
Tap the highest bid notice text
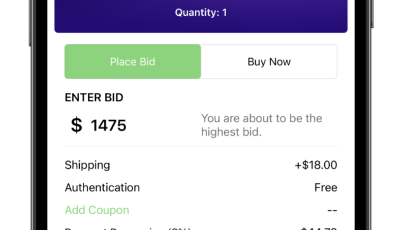(261, 125)
